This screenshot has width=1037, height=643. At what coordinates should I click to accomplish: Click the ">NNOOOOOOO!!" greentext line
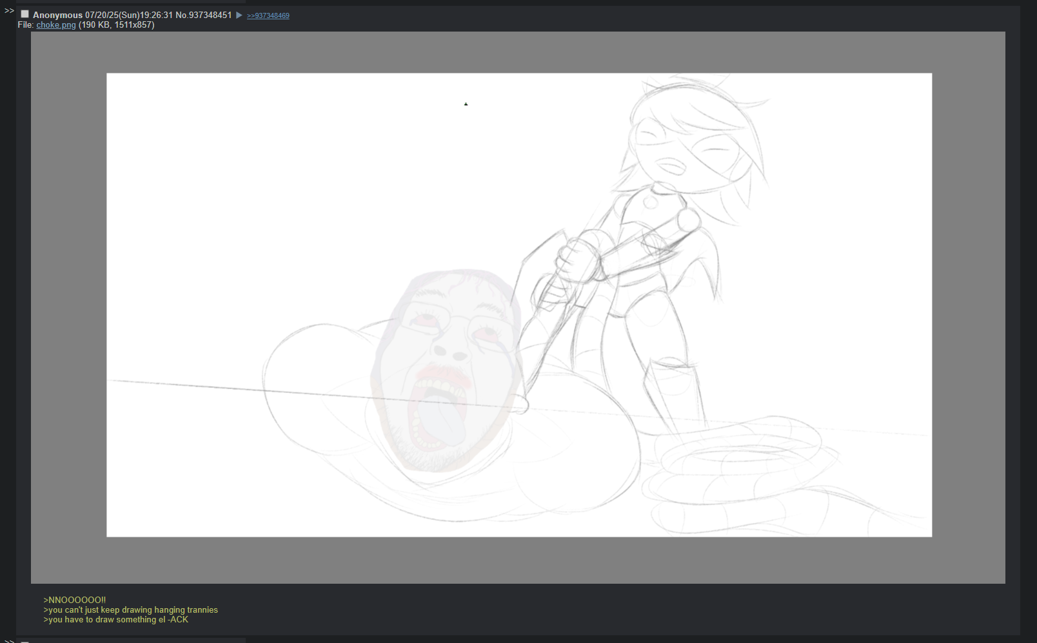[75, 600]
